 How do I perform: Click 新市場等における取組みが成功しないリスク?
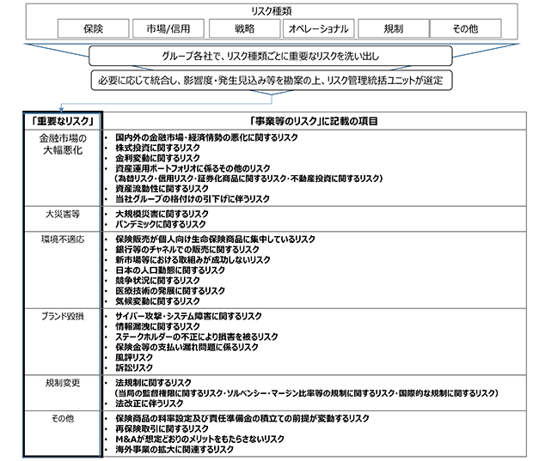(193, 260)
